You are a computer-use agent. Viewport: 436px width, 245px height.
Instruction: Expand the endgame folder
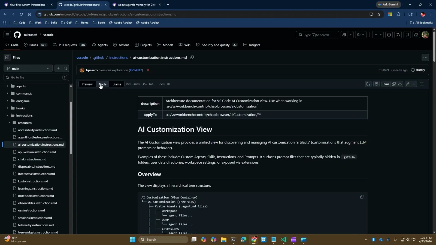pos(7,101)
